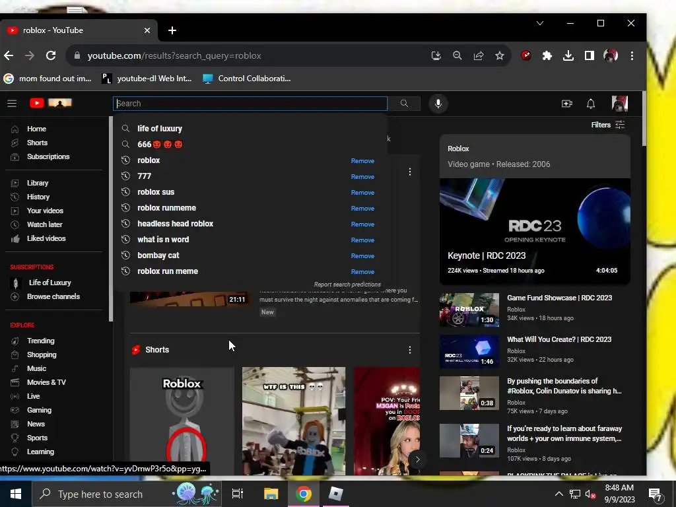Click the search magnifier button

click(404, 104)
